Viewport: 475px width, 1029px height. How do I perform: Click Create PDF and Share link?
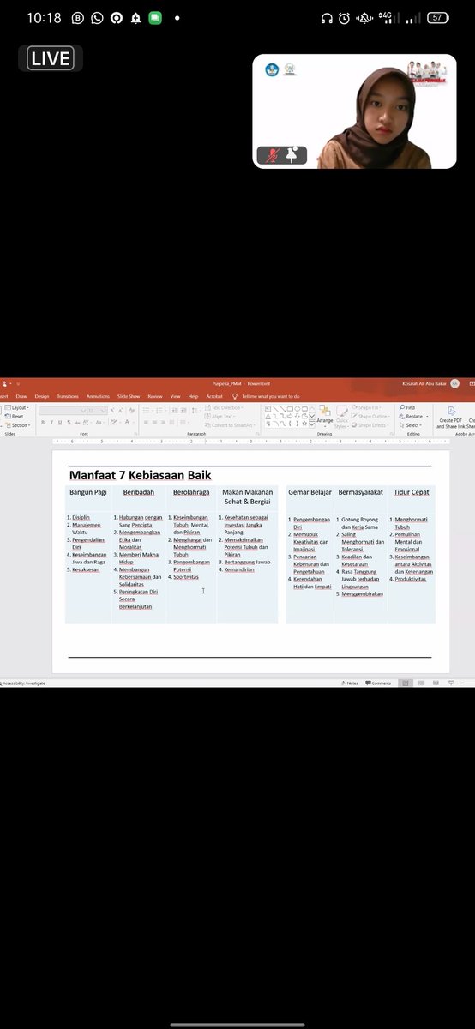coord(451,417)
